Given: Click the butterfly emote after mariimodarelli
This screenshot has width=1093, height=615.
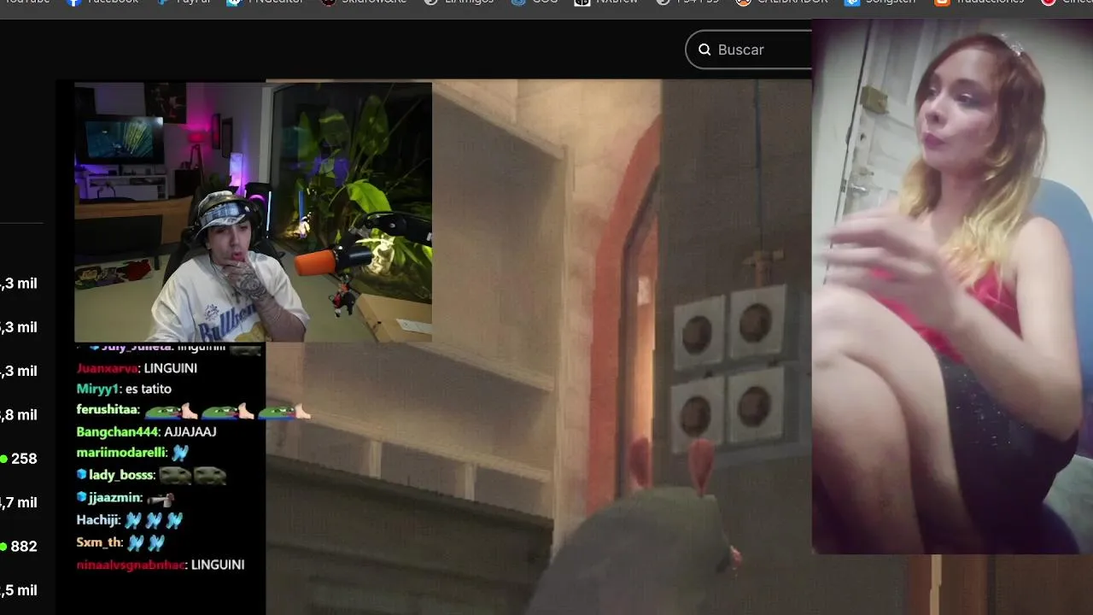Looking at the screenshot, I should 180,453.
